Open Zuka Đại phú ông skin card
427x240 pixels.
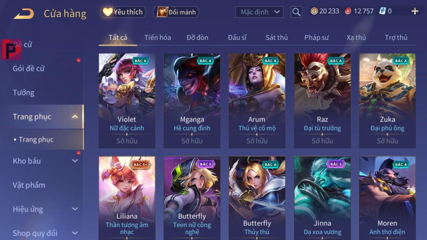tap(387, 100)
